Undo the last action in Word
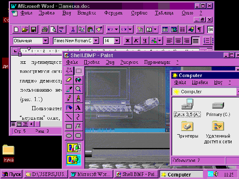239x179 pixels. (x=110, y=29)
